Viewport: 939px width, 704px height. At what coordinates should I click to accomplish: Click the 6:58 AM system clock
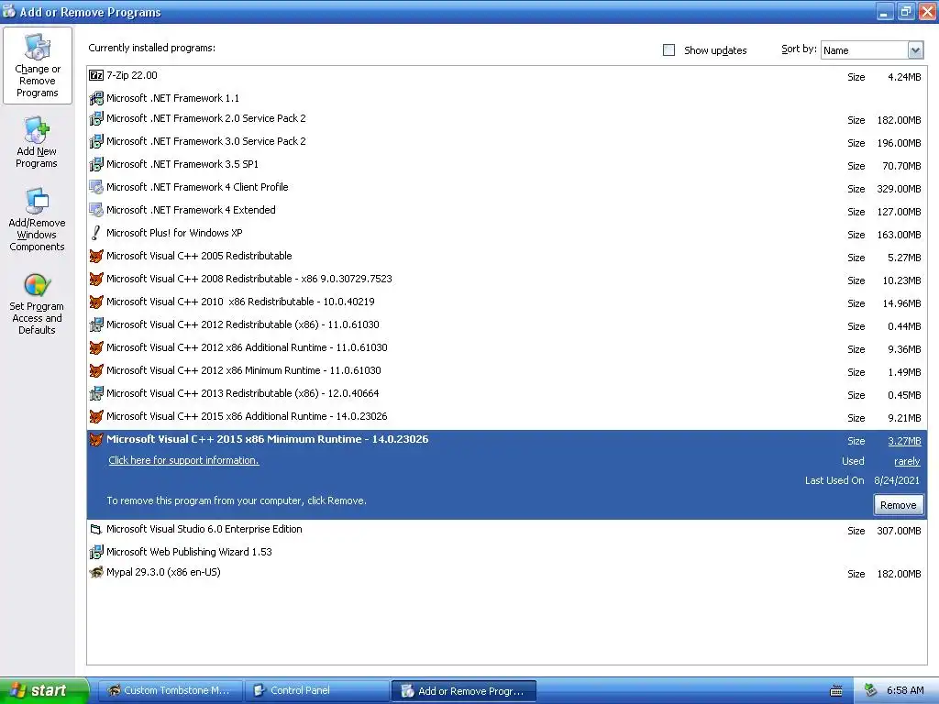click(x=905, y=691)
